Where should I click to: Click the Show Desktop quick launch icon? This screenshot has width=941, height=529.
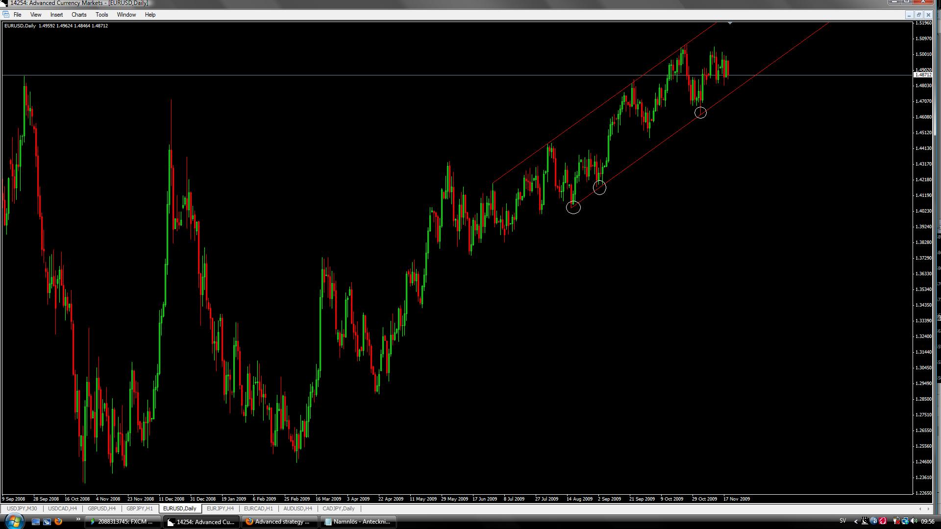36,522
